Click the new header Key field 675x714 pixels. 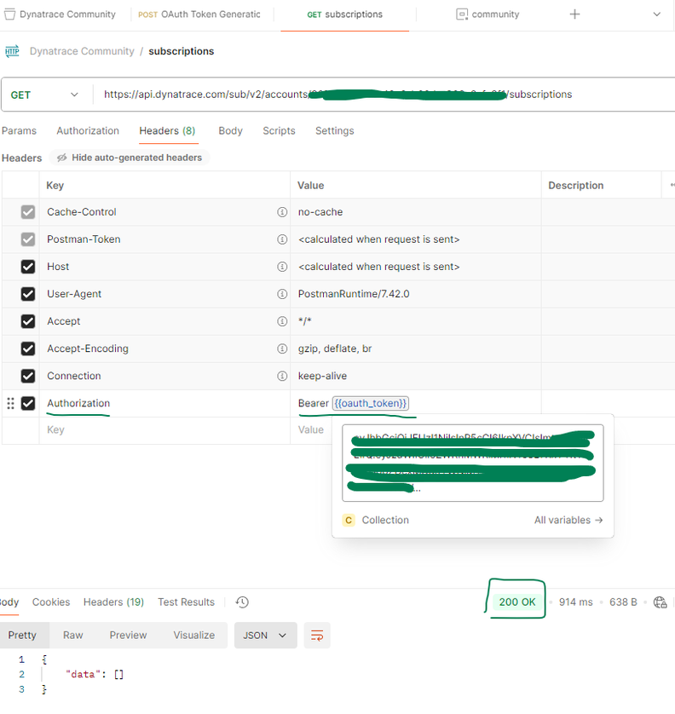pos(164,430)
